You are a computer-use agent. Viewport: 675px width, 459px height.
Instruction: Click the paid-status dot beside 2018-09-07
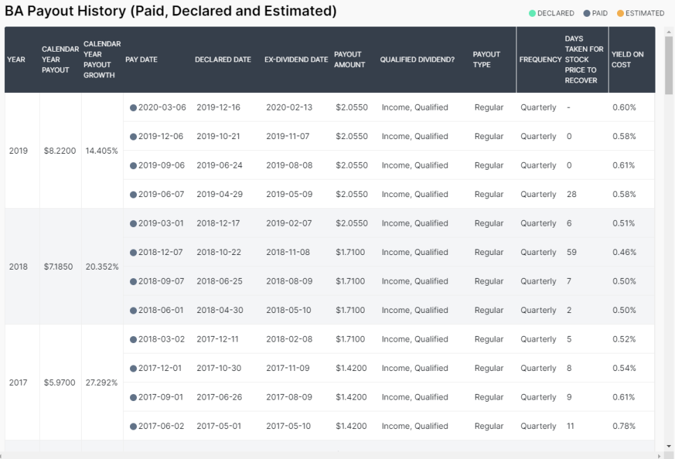pyautogui.click(x=133, y=282)
